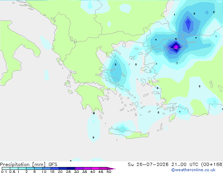Click the magenta precipitation maximum on the map
Screen dimensions: 223x173
tap(176, 47)
